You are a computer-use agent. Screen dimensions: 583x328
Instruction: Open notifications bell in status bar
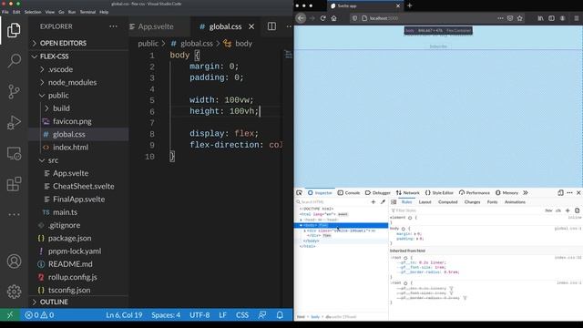coord(280,315)
